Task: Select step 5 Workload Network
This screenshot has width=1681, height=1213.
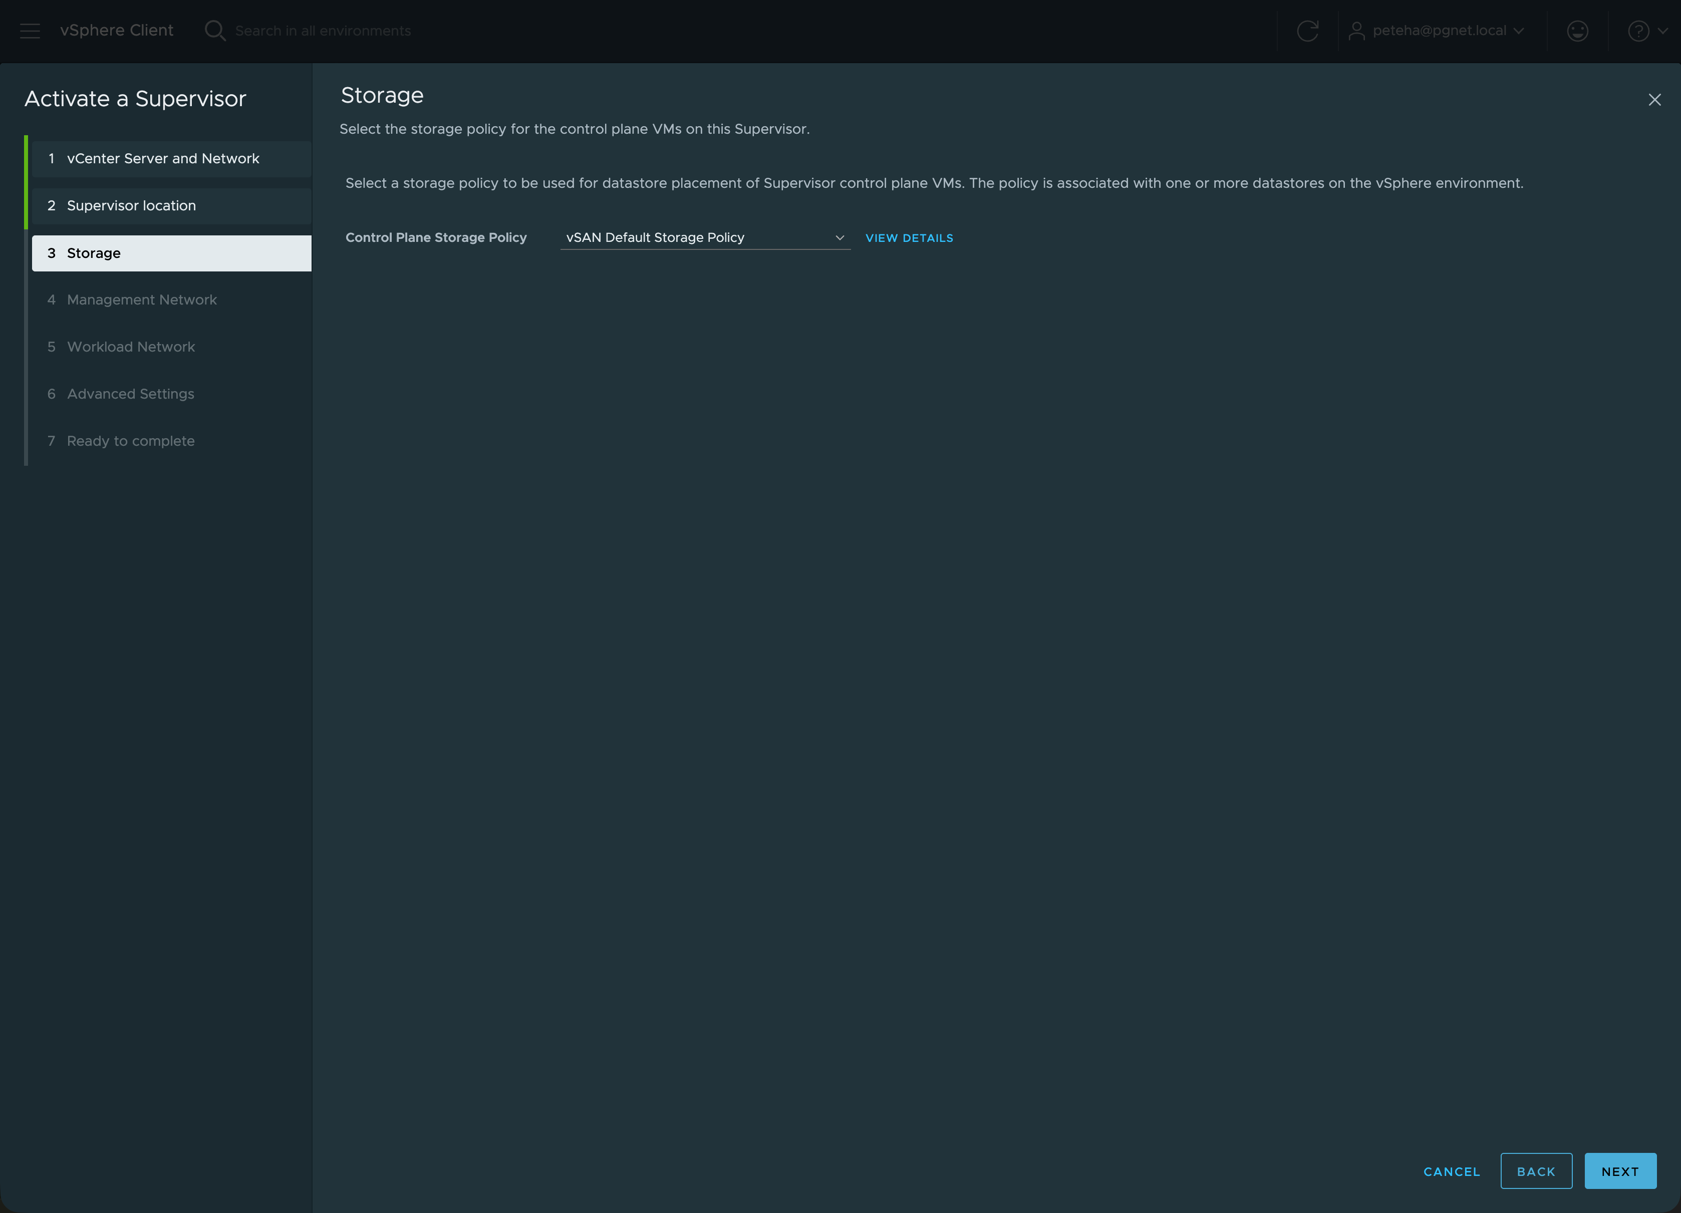Action: (171, 347)
